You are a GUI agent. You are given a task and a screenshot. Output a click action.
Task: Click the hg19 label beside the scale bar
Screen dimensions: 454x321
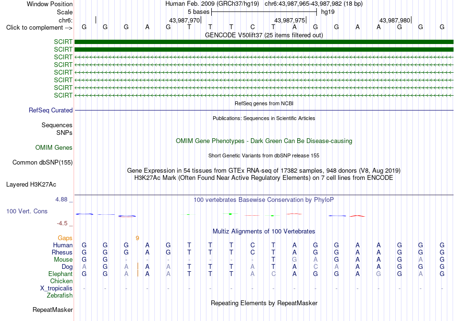tap(328, 12)
